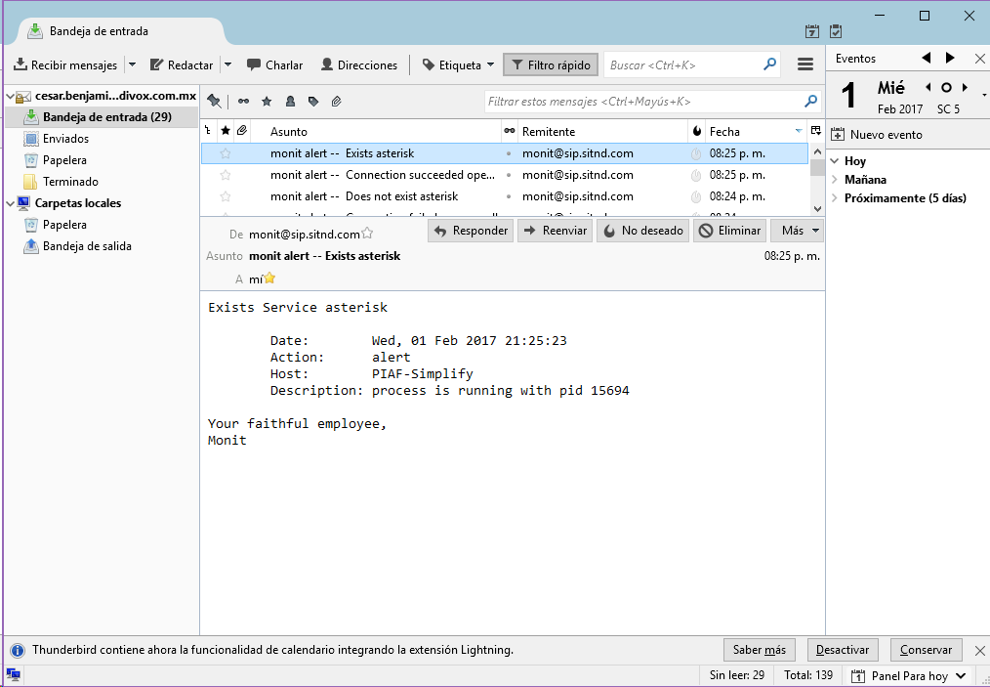990x687 pixels.
Task: Open the column picker icon
Action: click(816, 131)
